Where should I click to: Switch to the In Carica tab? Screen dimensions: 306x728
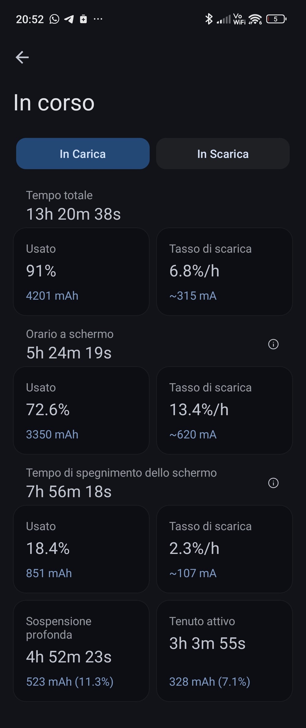click(x=83, y=154)
